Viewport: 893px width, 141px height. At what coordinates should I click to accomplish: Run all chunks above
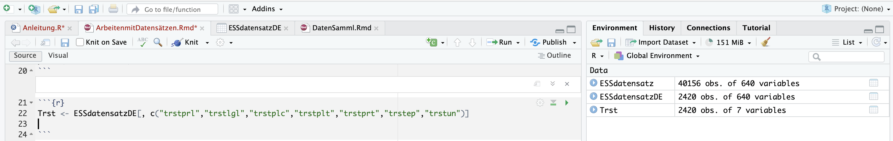point(553,103)
